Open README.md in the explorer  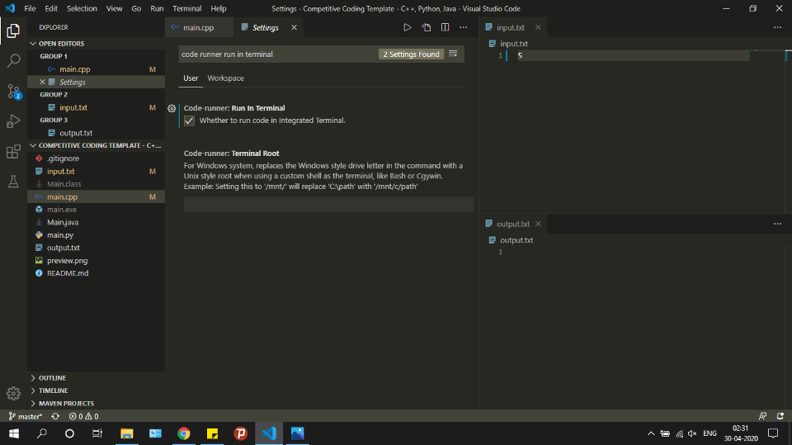tap(68, 273)
